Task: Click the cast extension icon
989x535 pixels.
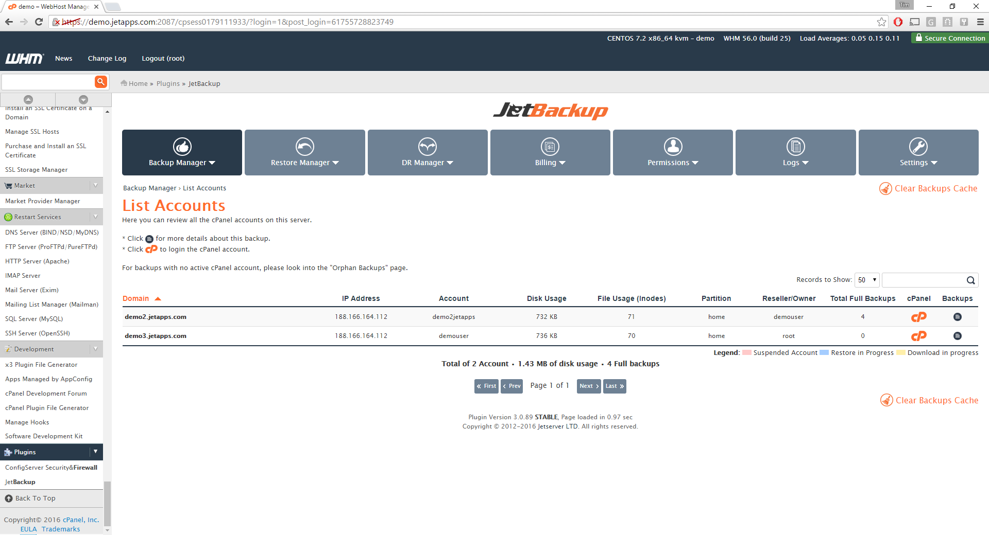Action: [914, 22]
